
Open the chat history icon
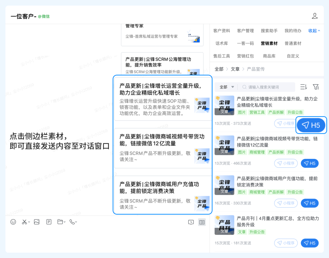[x=191, y=222]
